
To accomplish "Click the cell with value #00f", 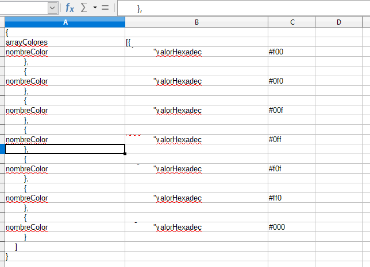I will [x=292, y=111].
